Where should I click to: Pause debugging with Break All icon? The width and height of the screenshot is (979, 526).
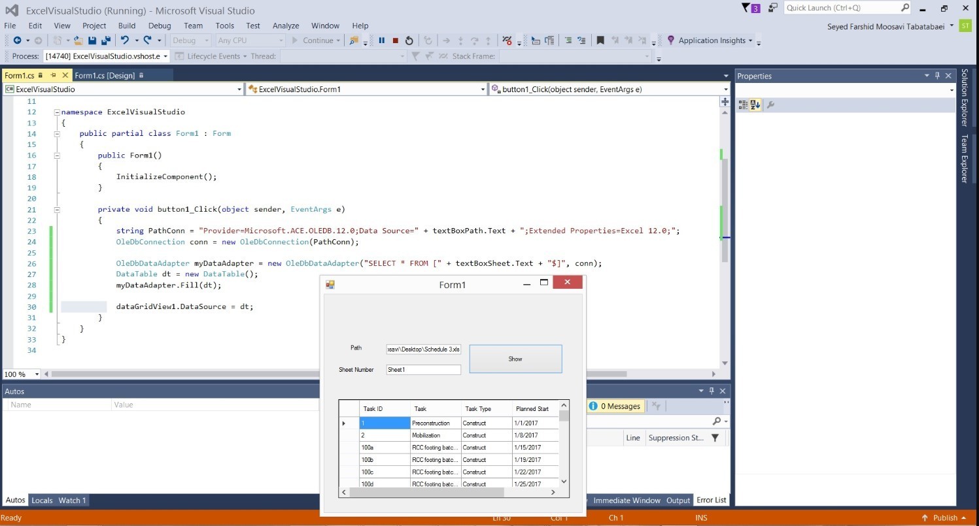coord(382,41)
